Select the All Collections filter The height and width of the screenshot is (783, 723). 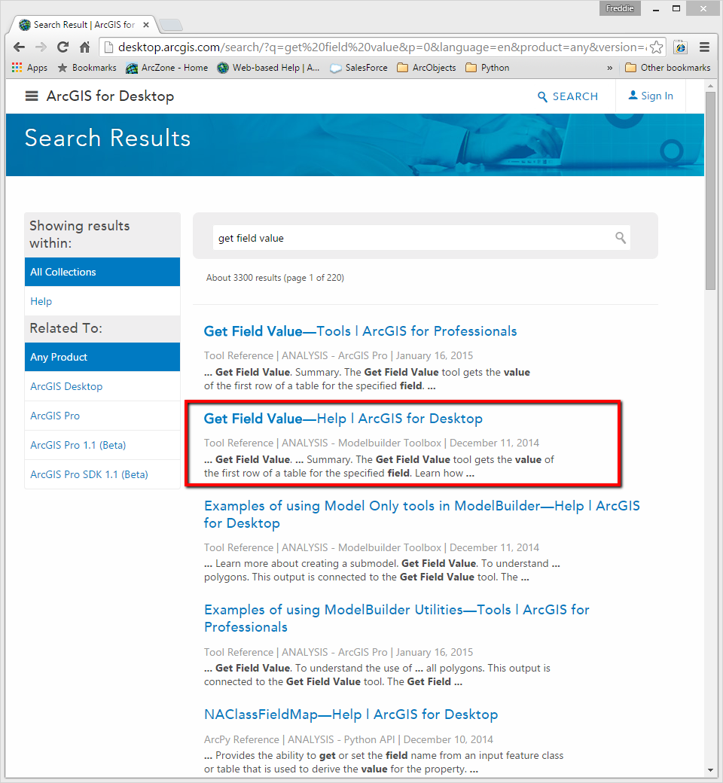(102, 272)
